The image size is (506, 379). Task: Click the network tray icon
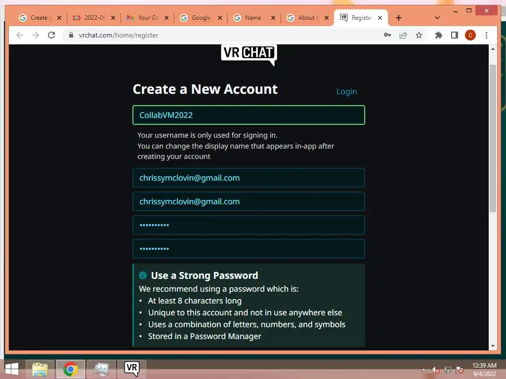(x=447, y=370)
